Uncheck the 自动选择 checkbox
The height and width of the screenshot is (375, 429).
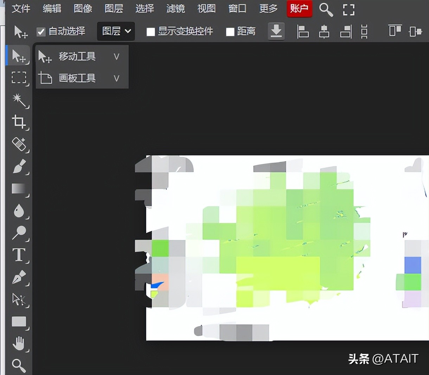click(x=41, y=31)
